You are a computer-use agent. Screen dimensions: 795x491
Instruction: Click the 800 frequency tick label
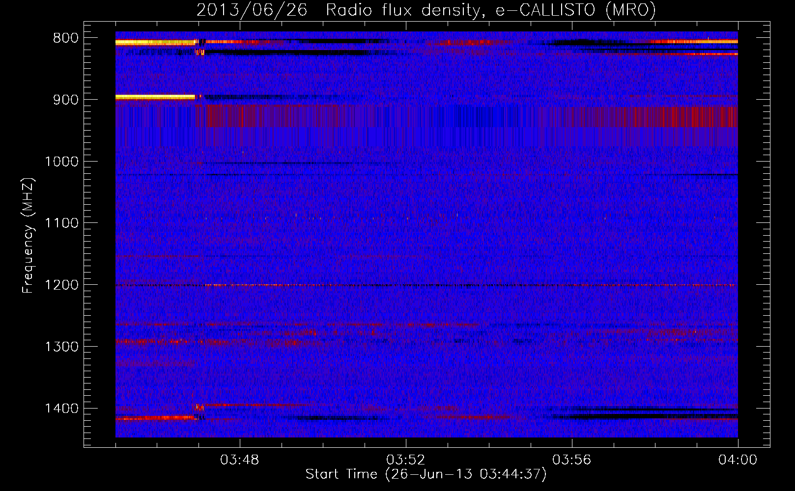click(66, 38)
